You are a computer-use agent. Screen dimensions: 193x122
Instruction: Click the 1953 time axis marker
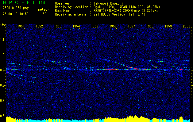coord(58,26)
